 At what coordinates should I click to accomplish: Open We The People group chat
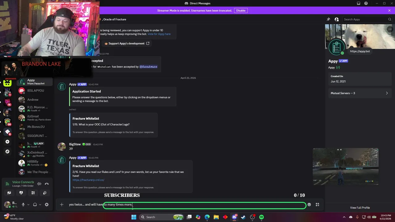35,172
